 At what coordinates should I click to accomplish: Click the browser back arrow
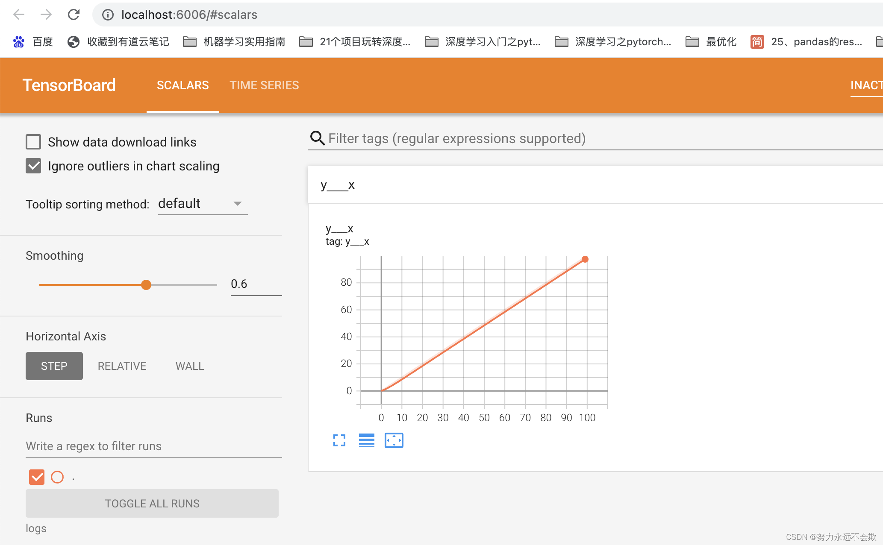(19, 15)
